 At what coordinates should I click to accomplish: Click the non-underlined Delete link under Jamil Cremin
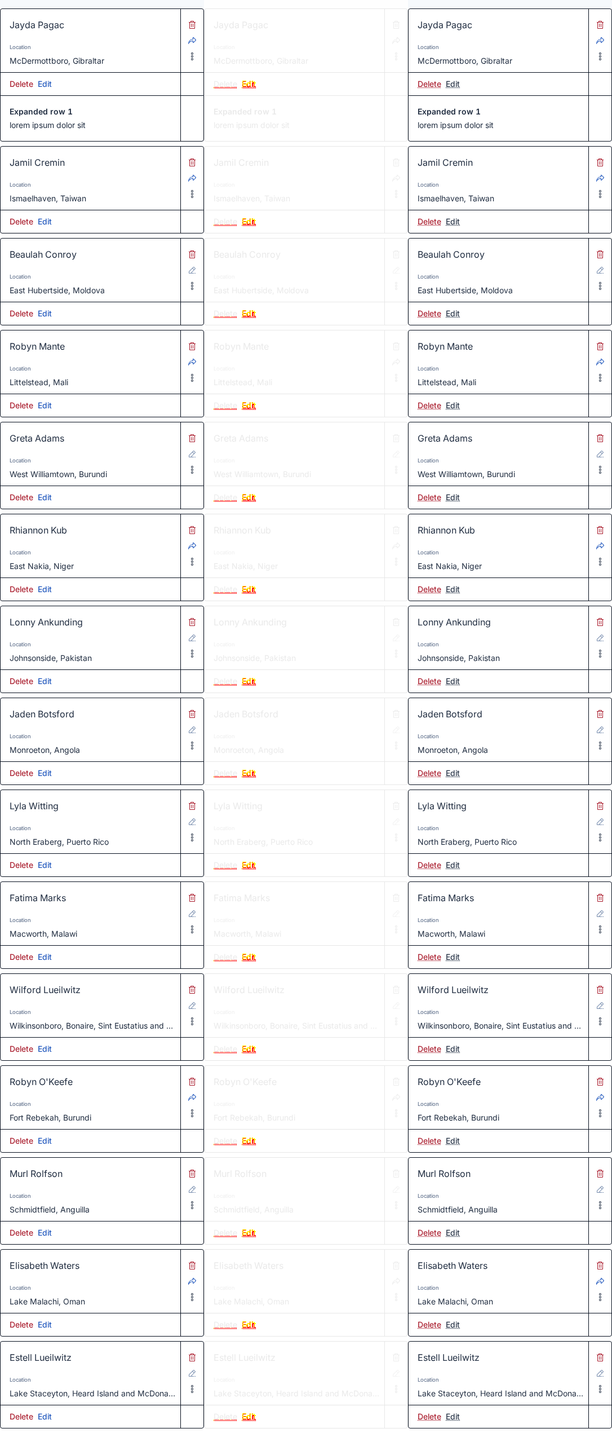click(21, 222)
